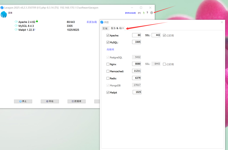Close the 参数 dialog
The image size is (228, 150).
tap(222, 22)
